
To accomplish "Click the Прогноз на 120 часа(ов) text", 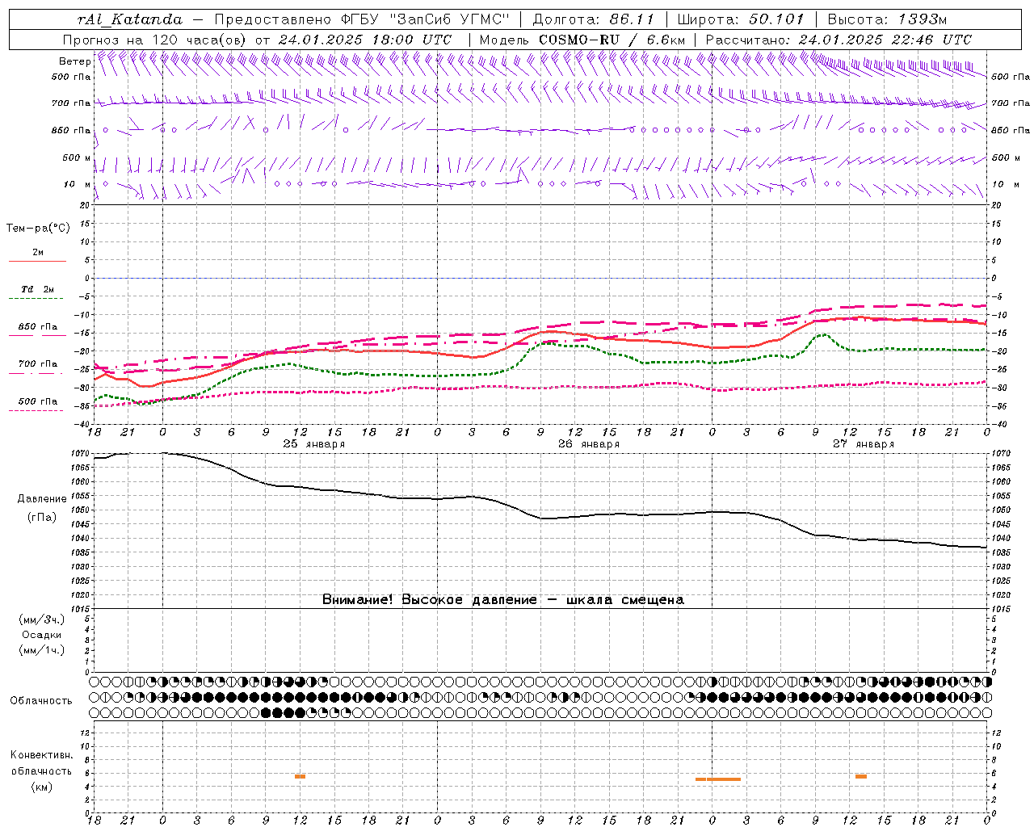I will coord(156,40).
